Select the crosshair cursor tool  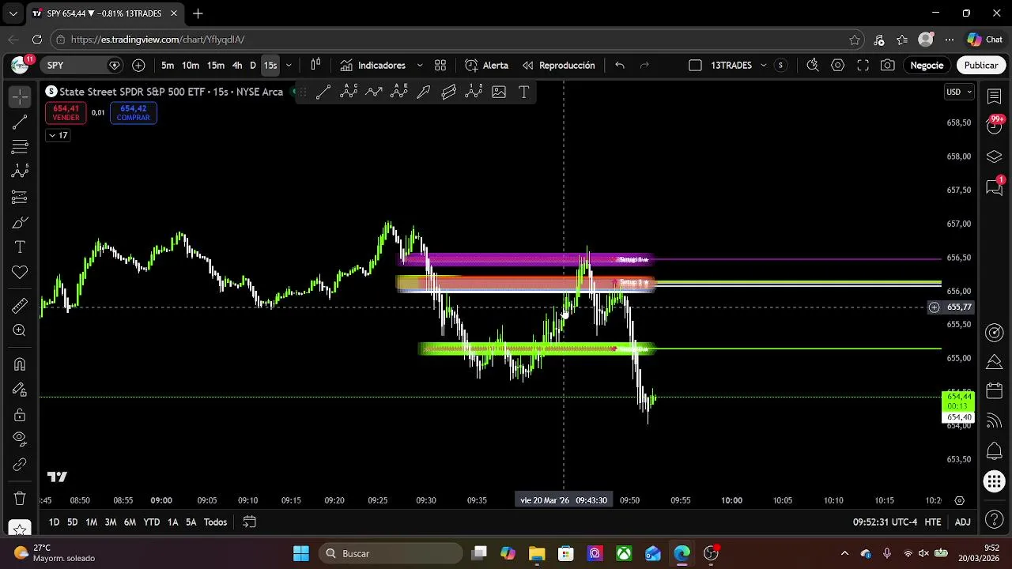[x=20, y=96]
